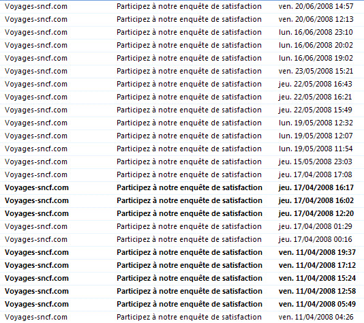Select the email dated 22/05/2008 15:49
Image resolution: width=364 pixels, height=323 pixels.
[x=182, y=110]
